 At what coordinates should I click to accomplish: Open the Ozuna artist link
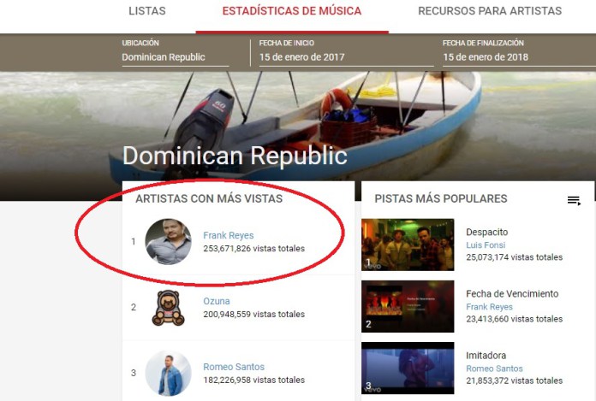pyautogui.click(x=216, y=301)
